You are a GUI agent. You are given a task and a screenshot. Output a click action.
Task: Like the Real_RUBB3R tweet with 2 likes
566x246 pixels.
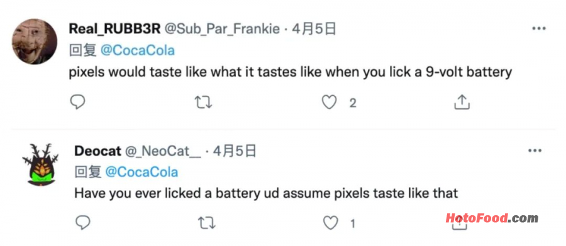(329, 102)
